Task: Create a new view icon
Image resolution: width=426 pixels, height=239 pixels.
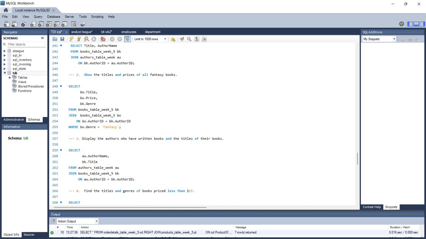Action: coord(49,24)
